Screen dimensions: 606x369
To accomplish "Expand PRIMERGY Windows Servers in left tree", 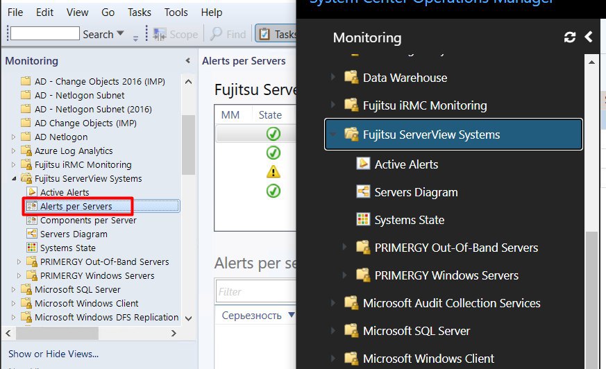I will pos(19,275).
